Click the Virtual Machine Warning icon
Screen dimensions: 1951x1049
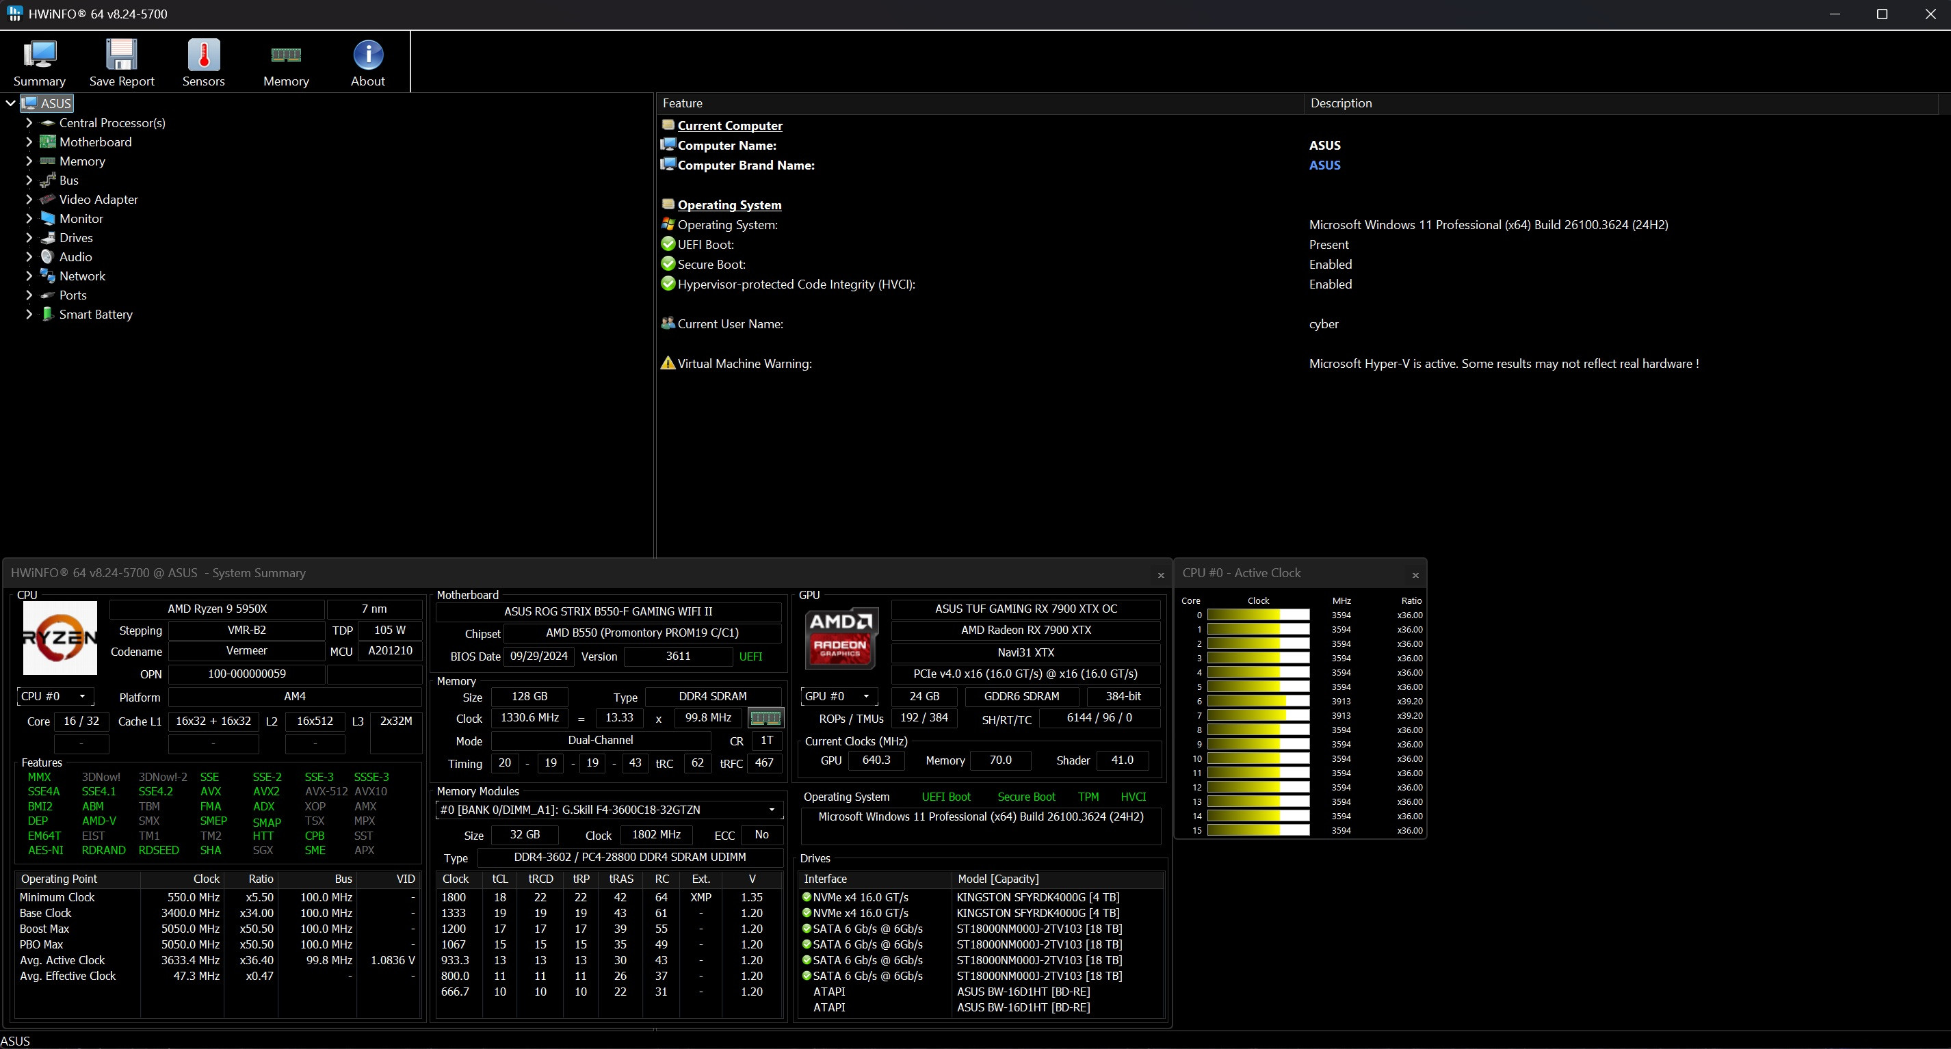[x=667, y=363]
